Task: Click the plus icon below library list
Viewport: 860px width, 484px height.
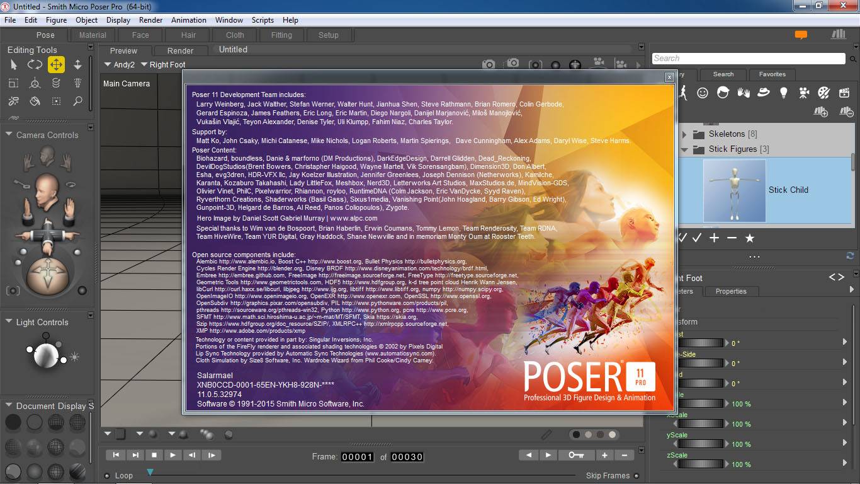Action: click(x=714, y=238)
